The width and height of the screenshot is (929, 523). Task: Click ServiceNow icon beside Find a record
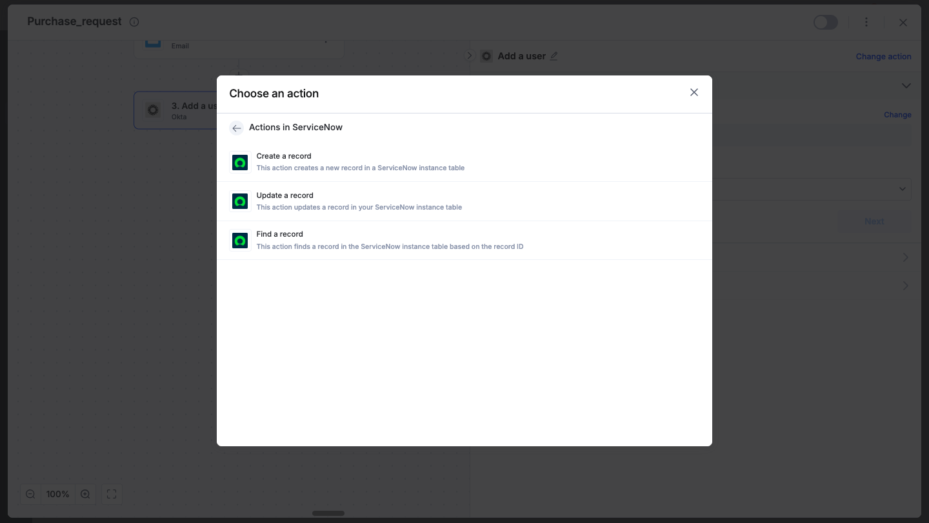point(240,241)
